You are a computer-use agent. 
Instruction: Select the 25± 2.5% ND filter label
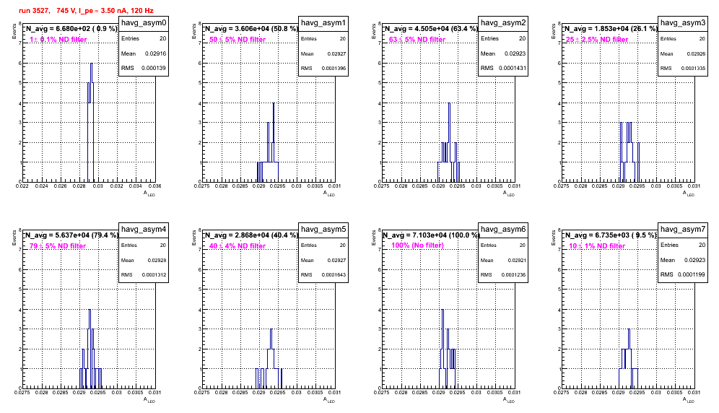[597, 40]
